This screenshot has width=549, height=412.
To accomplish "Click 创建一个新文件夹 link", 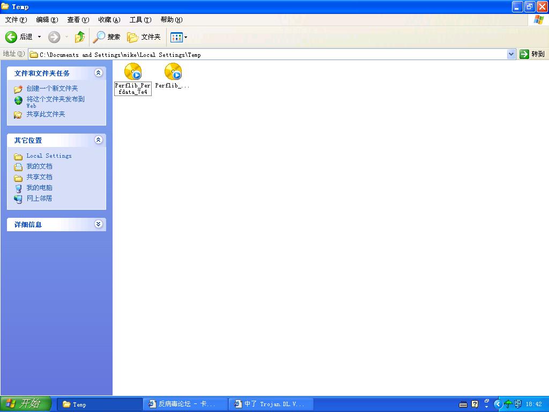I will coord(52,89).
